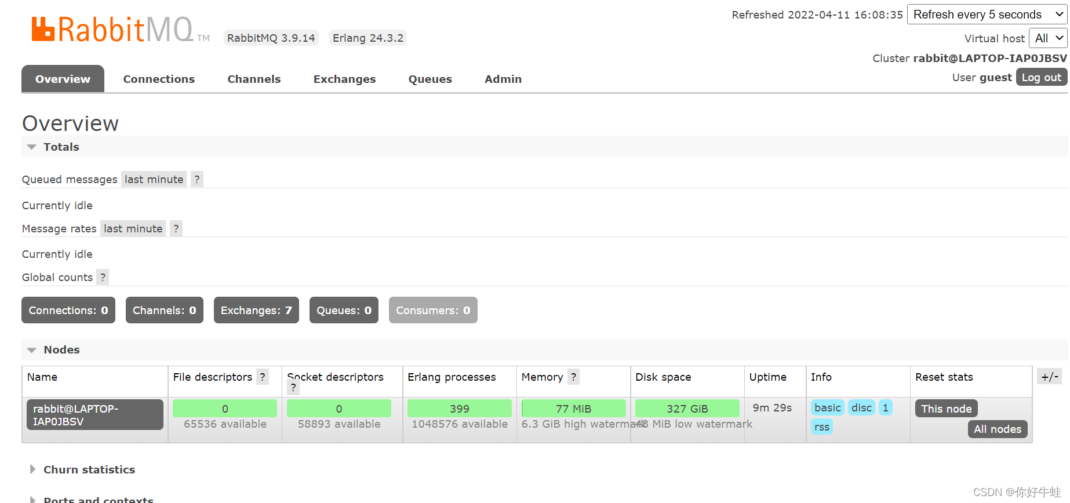Click the RabbitMQ logo
The height and width of the screenshot is (503, 1070).
tap(120, 30)
